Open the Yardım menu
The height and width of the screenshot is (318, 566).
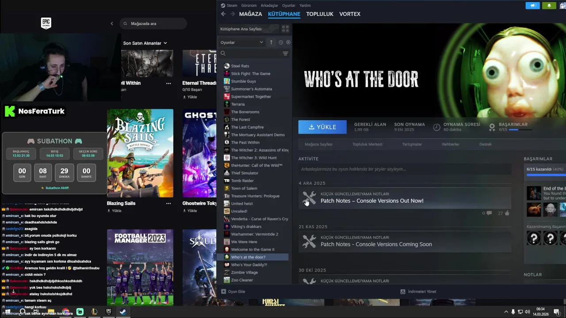305,5
